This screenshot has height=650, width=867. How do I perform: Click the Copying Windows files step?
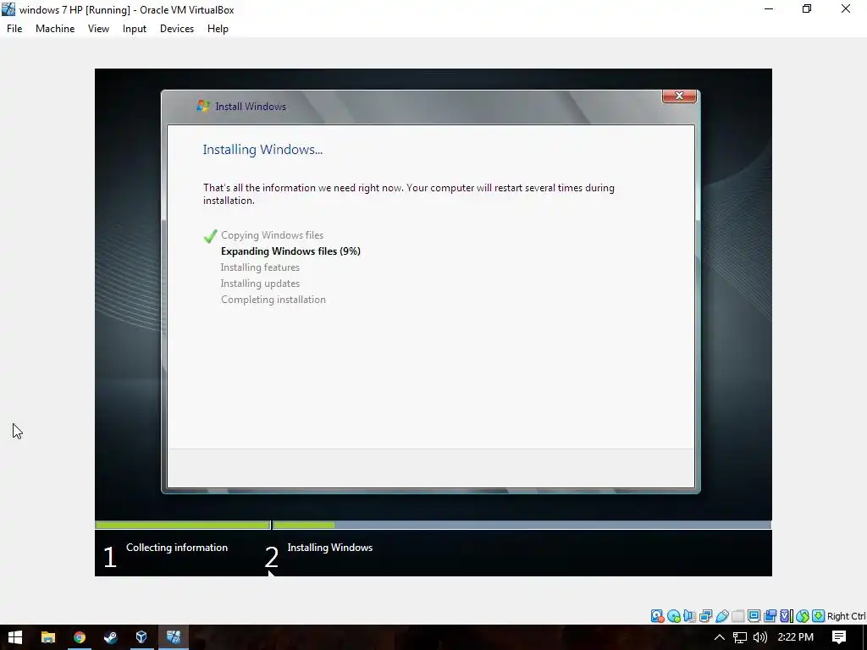pos(272,235)
